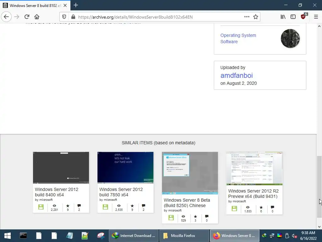This screenshot has width=322, height=242.
Task: Close the Windows Server 8 build tab
Action: tap(65, 5)
